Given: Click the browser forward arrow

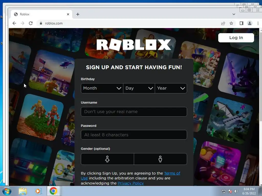Looking at the screenshot, I should click(x=23, y=23).
